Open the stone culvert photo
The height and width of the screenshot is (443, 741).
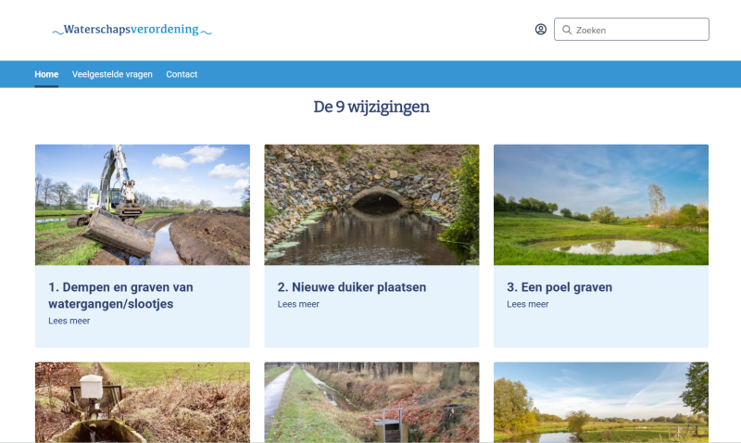(x=371, y=205)
